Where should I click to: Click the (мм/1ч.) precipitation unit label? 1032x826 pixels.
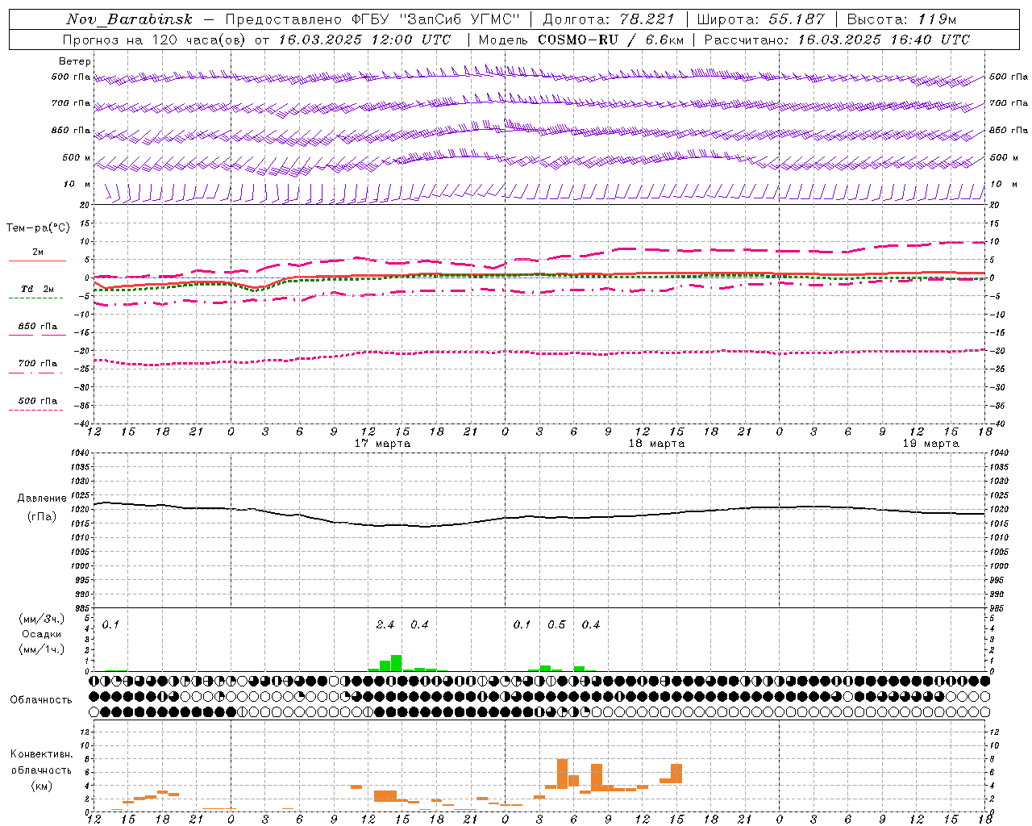pyautogui.click(x=42, y=649)
